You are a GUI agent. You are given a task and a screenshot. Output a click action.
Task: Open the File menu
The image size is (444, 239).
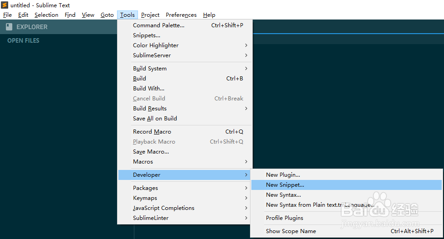(7, 15)
